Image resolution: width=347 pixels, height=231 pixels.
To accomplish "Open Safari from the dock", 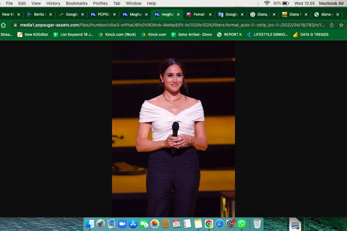I will tap(220, 224).
